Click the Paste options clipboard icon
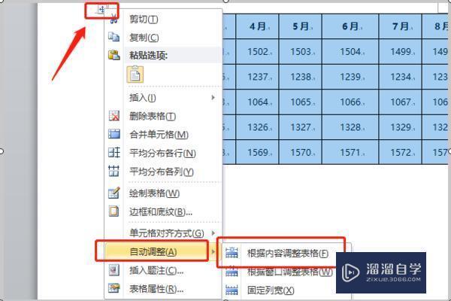 114,55
